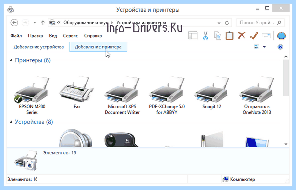
Task: Click the scissors Cut icon in toolbar
Action: [x=205, y=36]
